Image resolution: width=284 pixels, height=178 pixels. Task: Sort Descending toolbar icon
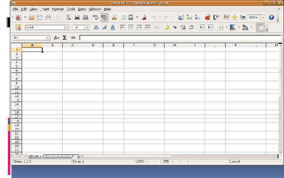197,17
